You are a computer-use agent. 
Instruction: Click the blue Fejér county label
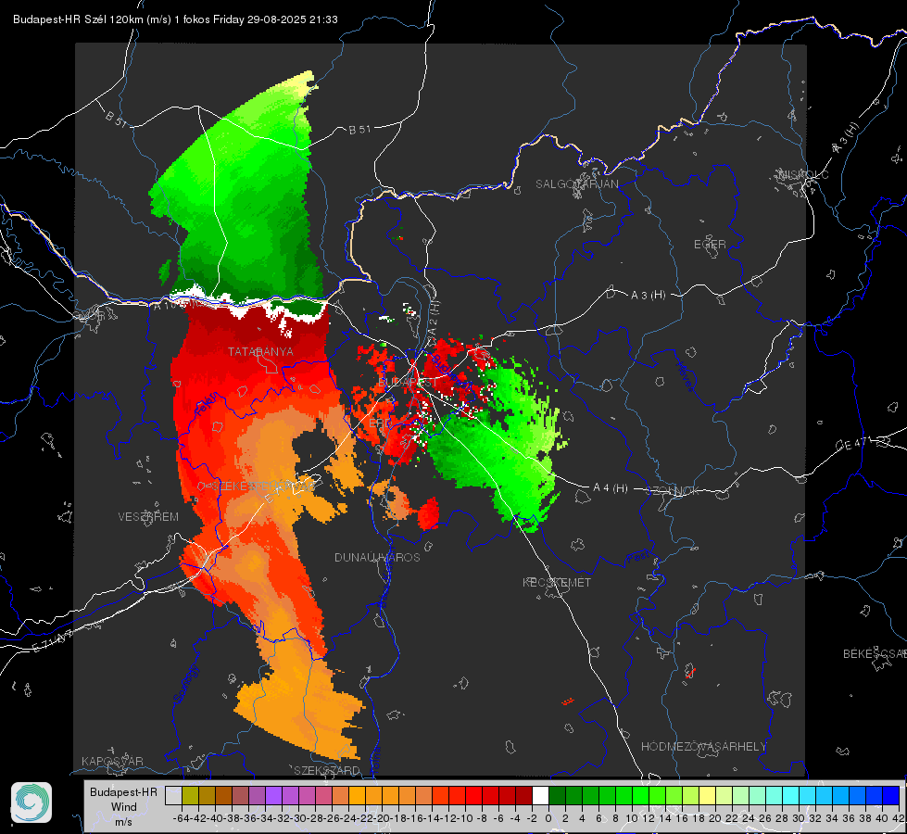[208, 405]
